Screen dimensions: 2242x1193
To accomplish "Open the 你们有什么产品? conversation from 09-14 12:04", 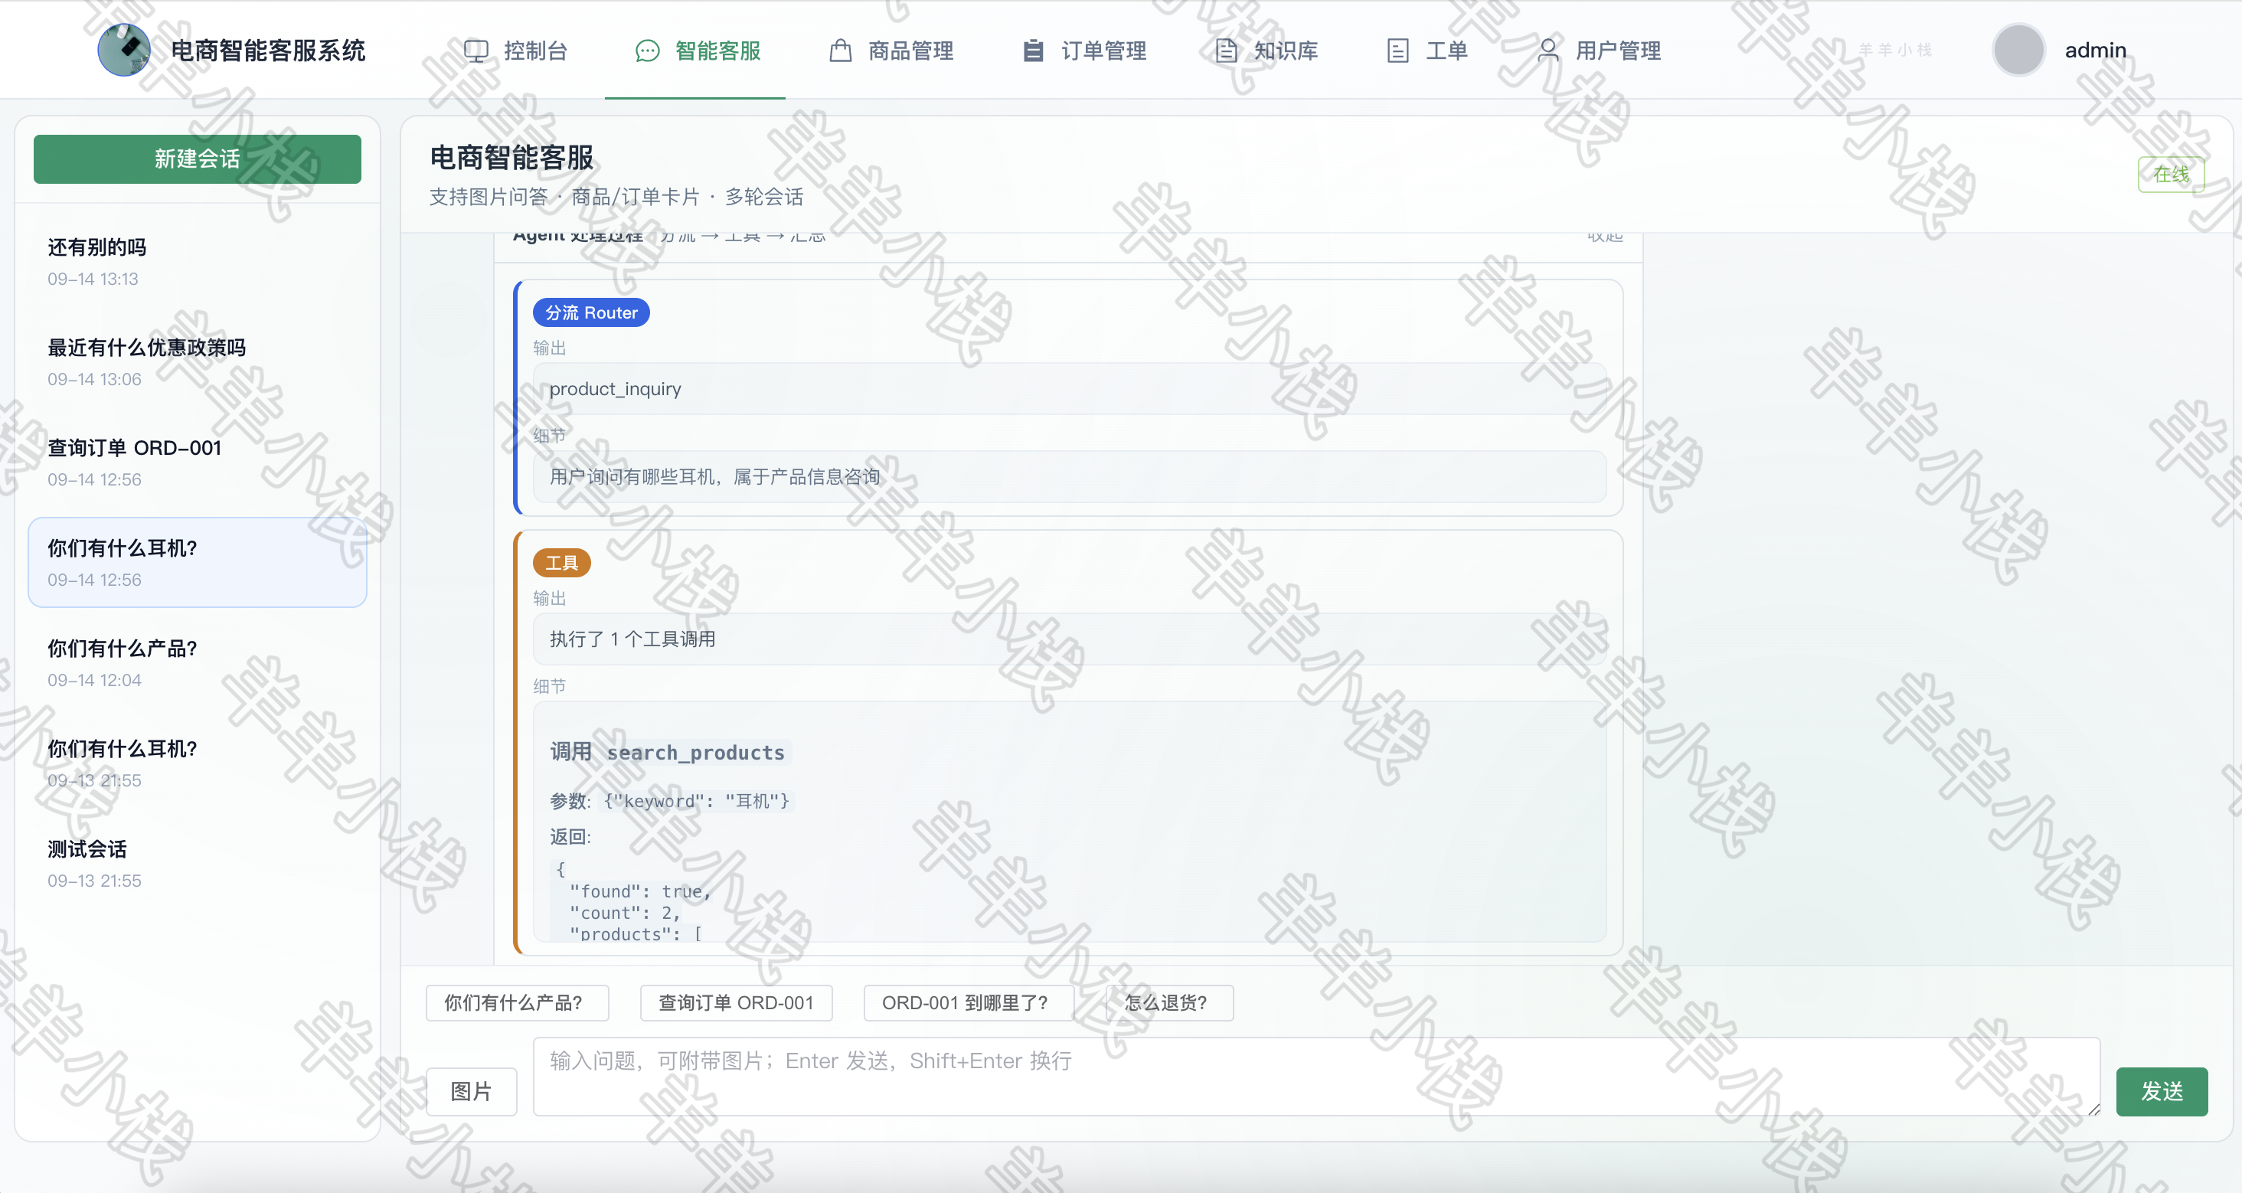I will point(198,663).
